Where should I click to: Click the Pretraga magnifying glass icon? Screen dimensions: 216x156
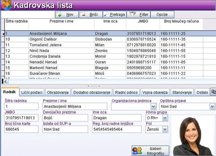pos(106,15)
